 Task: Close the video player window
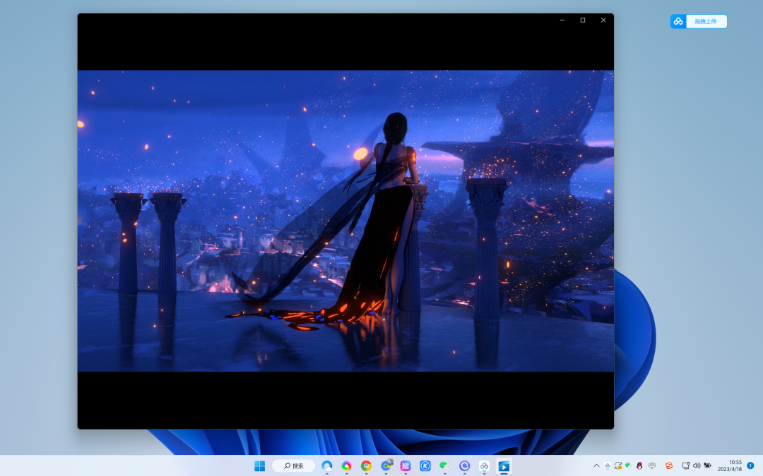click(x=603, y=20)
